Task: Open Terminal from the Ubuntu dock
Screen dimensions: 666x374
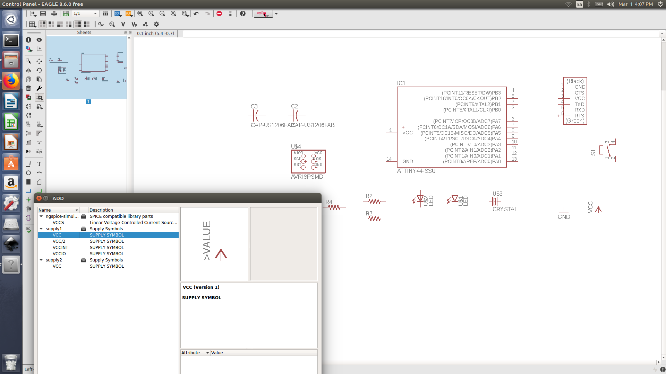Action: [x=11, y=40]
